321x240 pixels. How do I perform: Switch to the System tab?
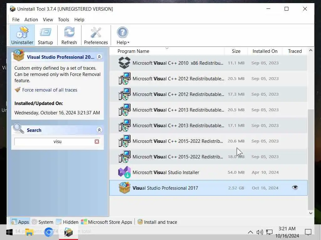[43, 222]
